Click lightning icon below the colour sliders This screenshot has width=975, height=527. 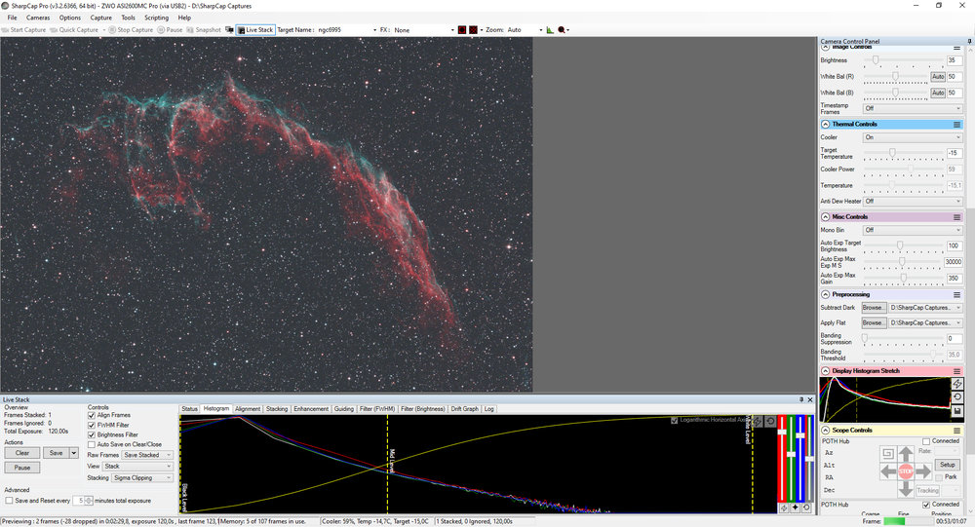coord(784,508)
